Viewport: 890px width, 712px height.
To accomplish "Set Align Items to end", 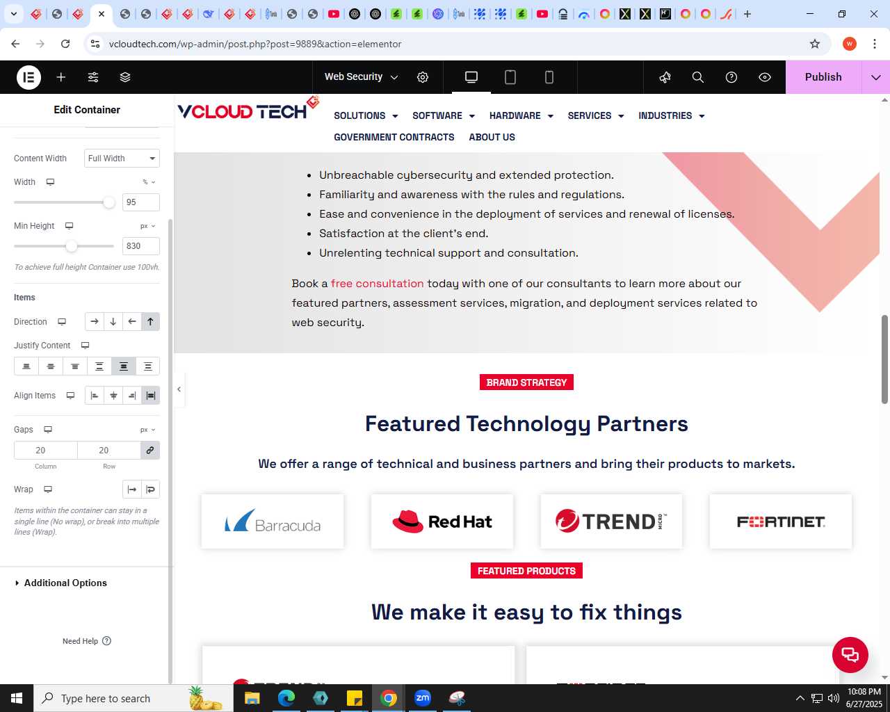I will [132, 396].
